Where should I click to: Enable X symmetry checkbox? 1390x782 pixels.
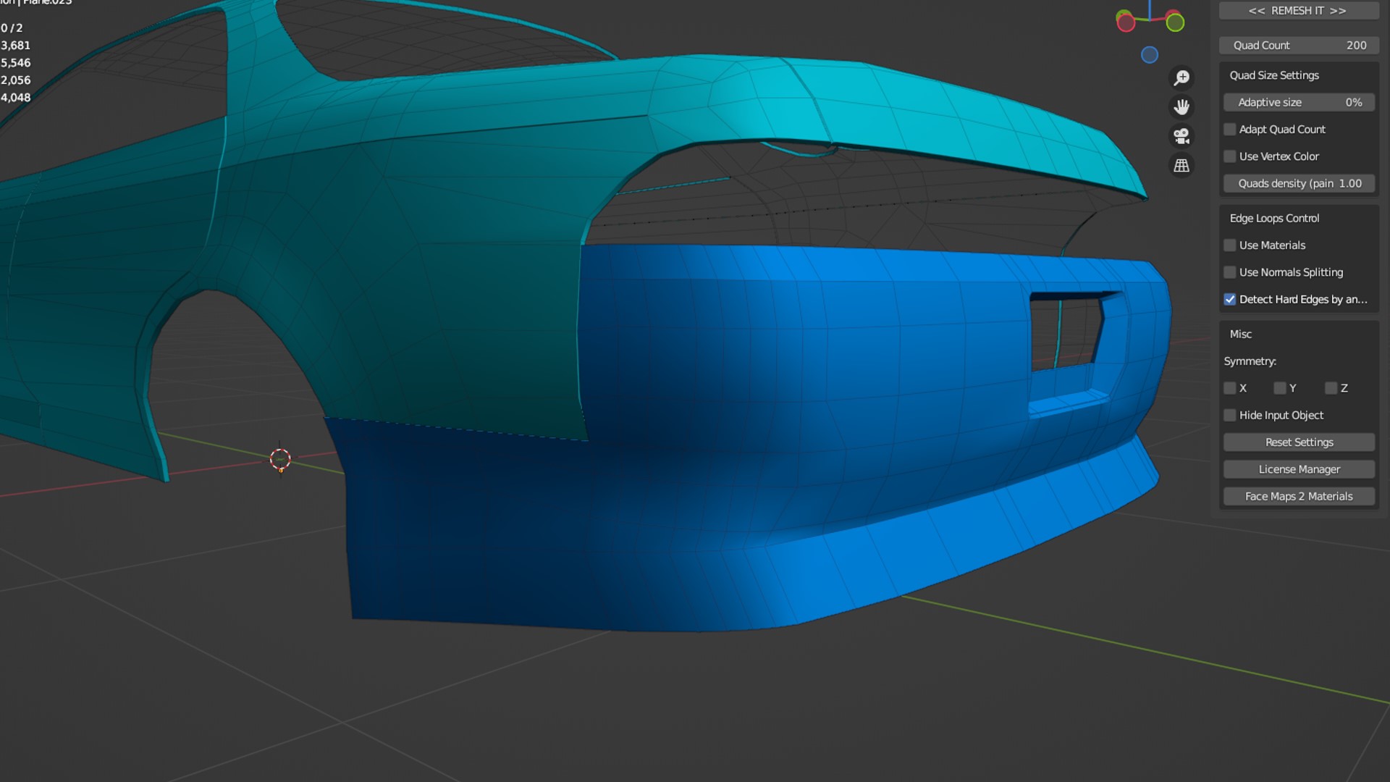[1230, 388]
